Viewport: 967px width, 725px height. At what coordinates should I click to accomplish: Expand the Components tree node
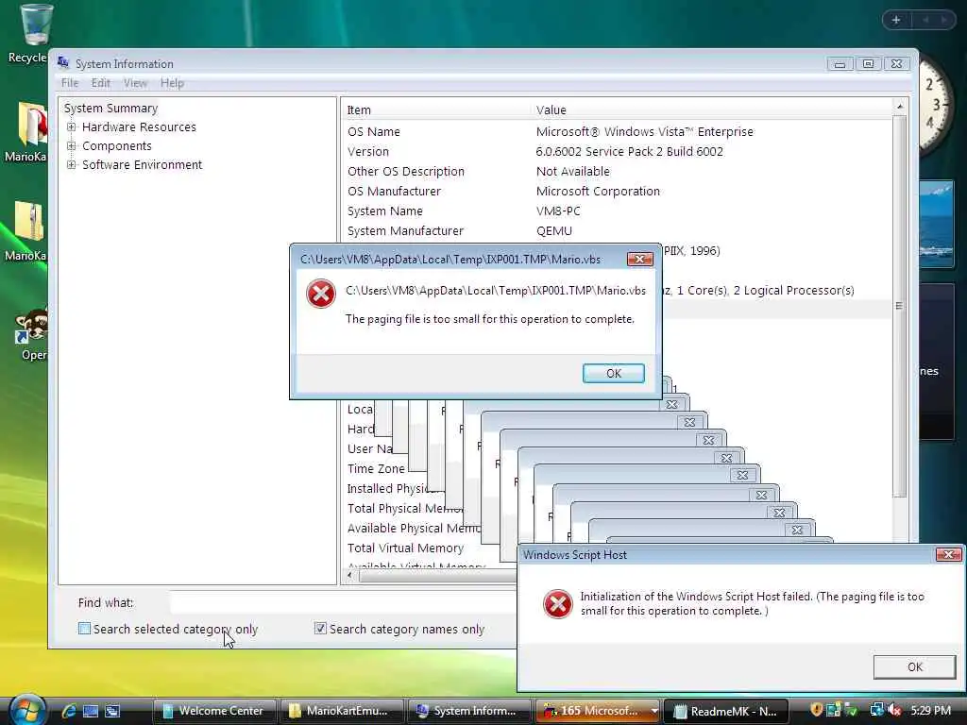[x=72, y=146]
